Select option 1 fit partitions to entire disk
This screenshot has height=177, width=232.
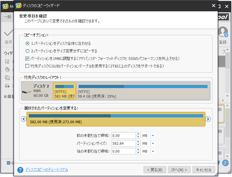coord(28,44)
